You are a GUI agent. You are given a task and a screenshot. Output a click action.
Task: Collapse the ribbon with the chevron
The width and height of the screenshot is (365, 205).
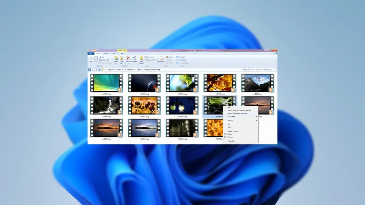pos(273,53)
